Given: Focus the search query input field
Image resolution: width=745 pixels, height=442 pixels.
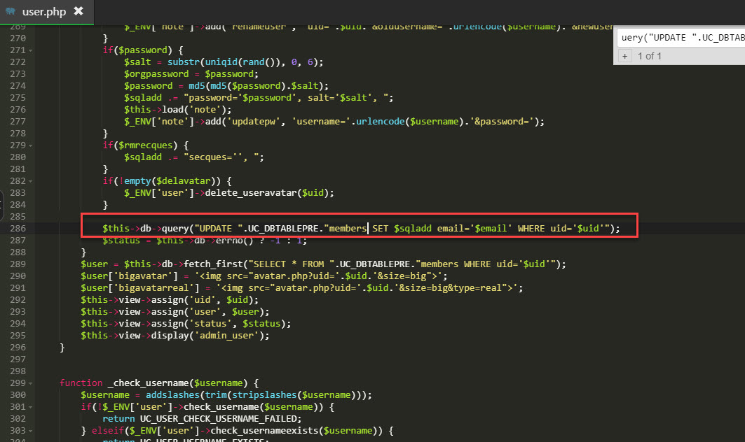Looking at the screenshot, I should 681,37.
